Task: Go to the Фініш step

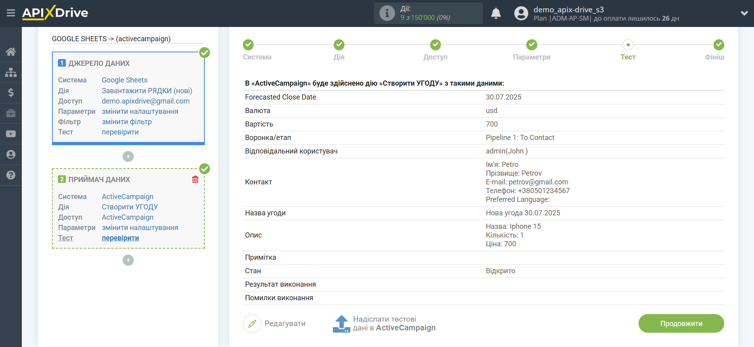Action: point(719,45)
